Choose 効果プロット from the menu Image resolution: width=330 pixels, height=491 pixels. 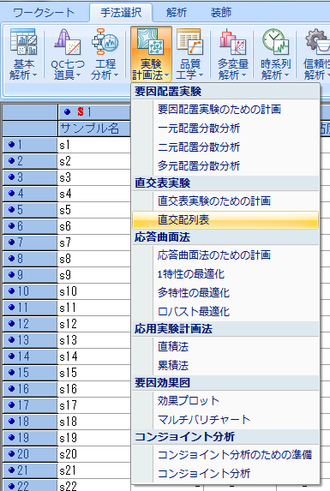pos(225,400)
